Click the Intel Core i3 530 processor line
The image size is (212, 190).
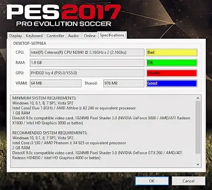pyautogui.click(x=69, y=143)
